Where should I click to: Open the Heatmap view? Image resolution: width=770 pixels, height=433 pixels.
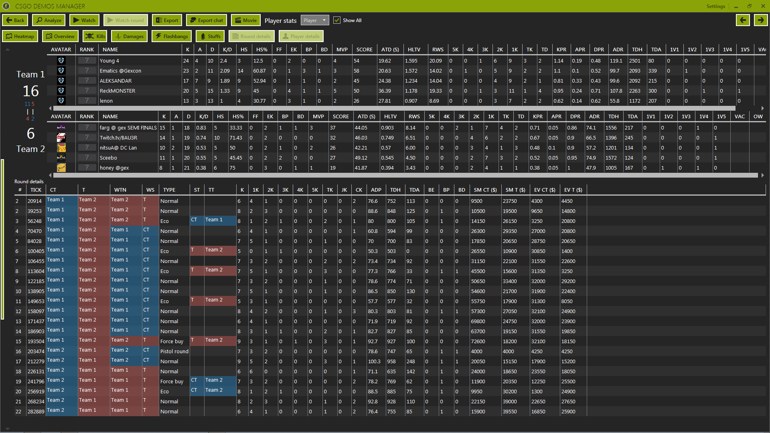point(20,36)
